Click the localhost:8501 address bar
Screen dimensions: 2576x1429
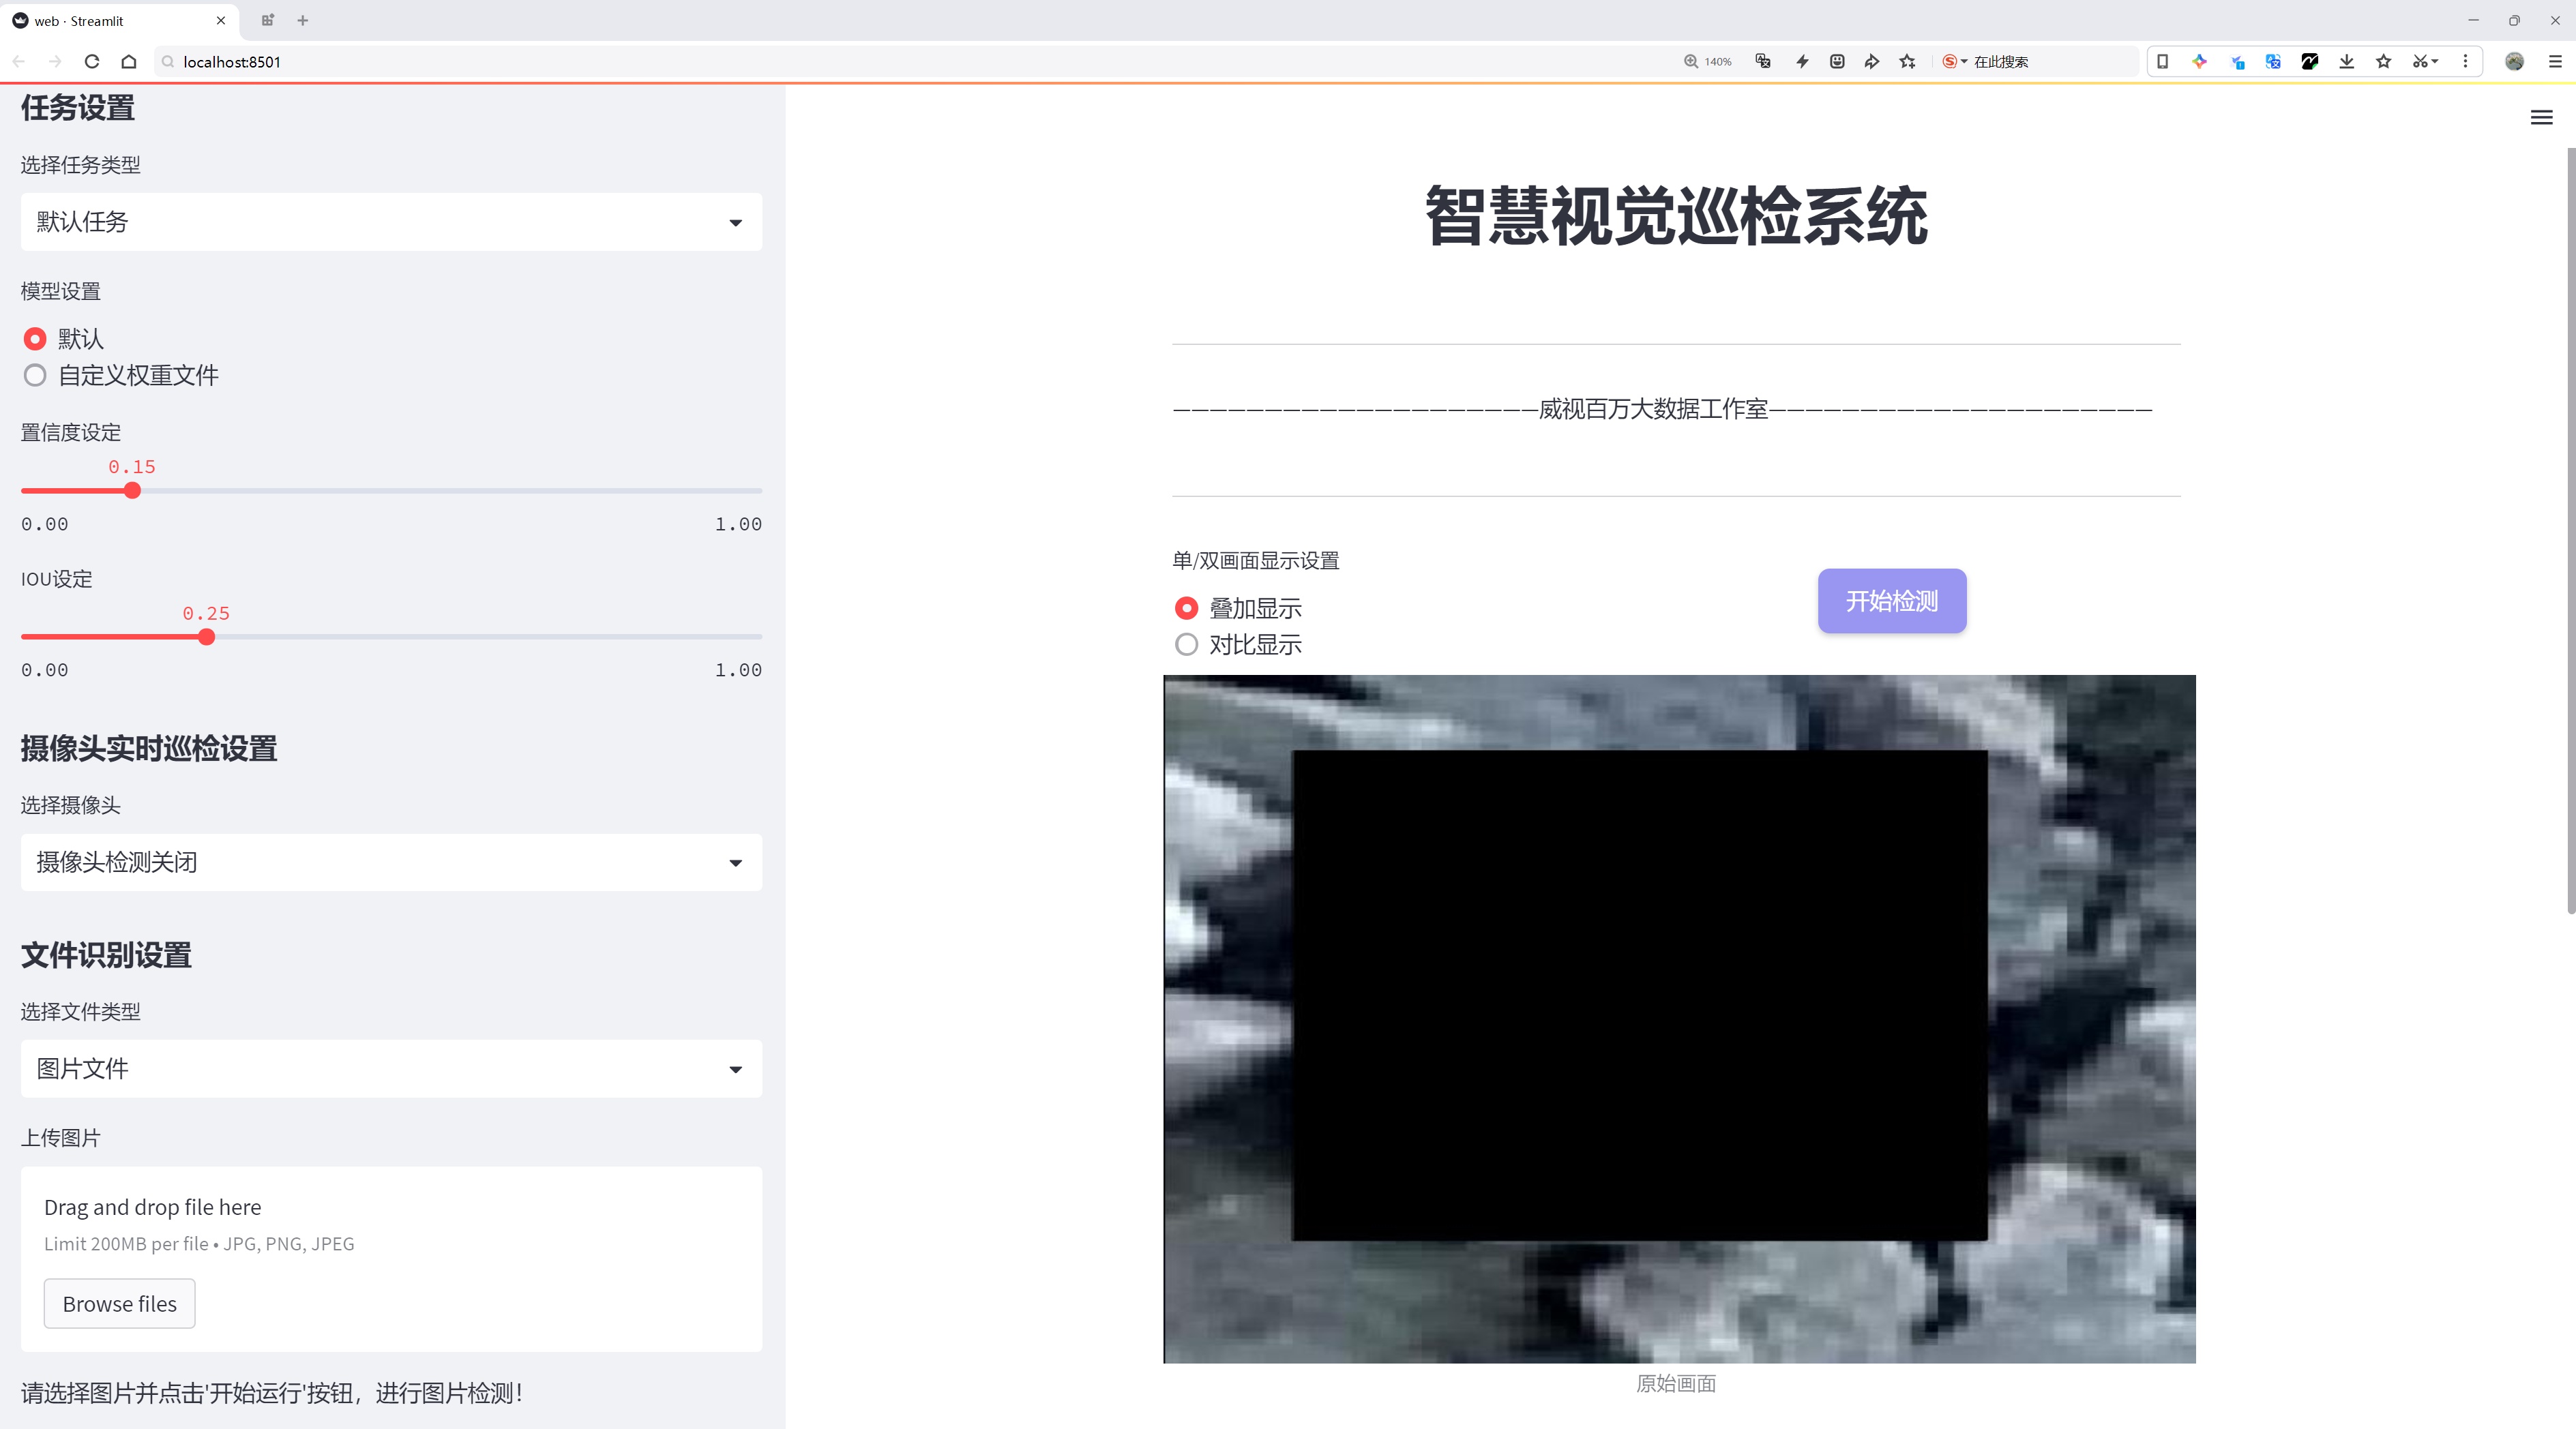pyautogui.click(x=900, y=62)
